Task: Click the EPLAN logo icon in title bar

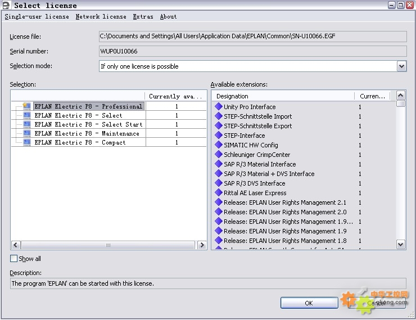Action: pyautogui.click(x=6, y=5)
